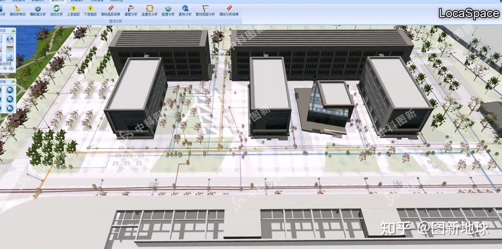Open 连通性分析 connectivity analysis

tap(149, 11)
